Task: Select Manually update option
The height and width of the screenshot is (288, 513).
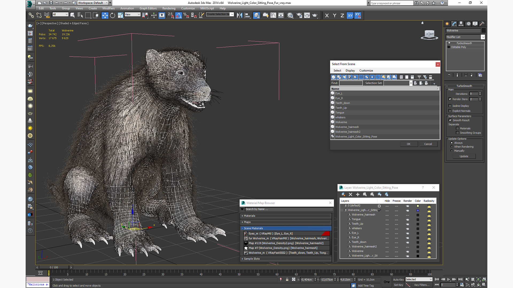Action: (x=452, y=151)
